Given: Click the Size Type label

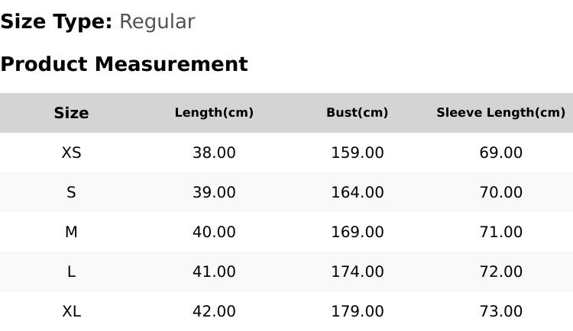Looking at the screenshot, I should [x=57, y=21].
